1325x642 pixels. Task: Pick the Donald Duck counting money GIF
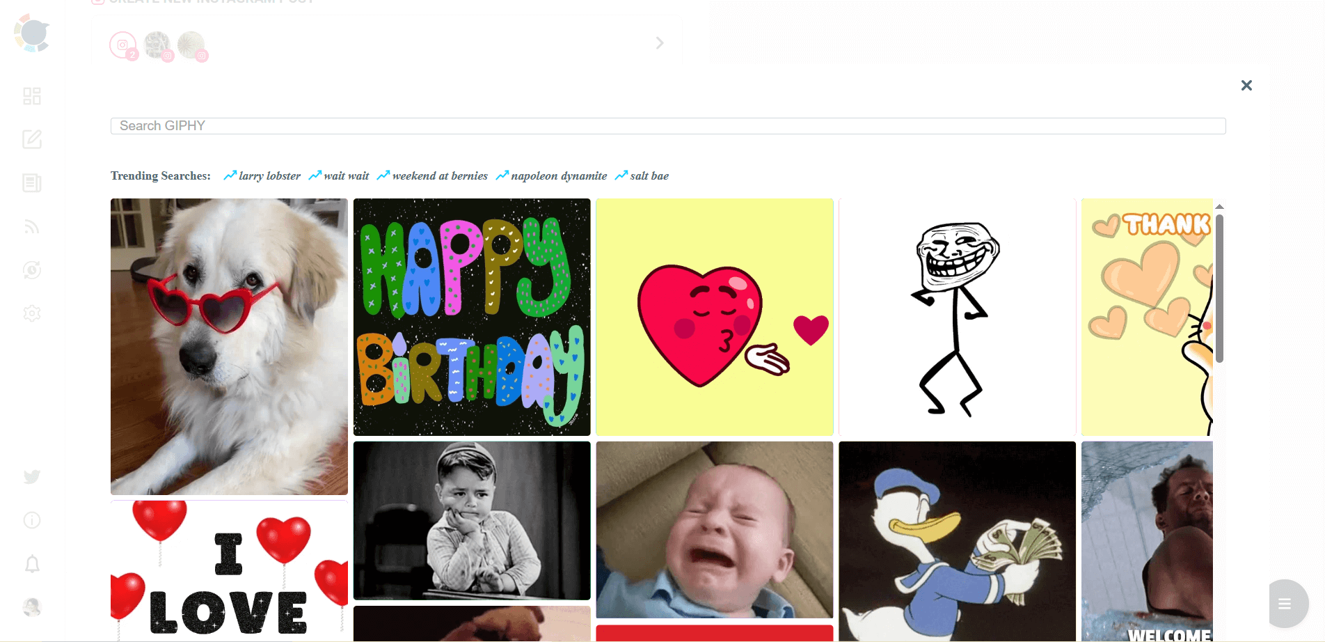tap(958, 541)
